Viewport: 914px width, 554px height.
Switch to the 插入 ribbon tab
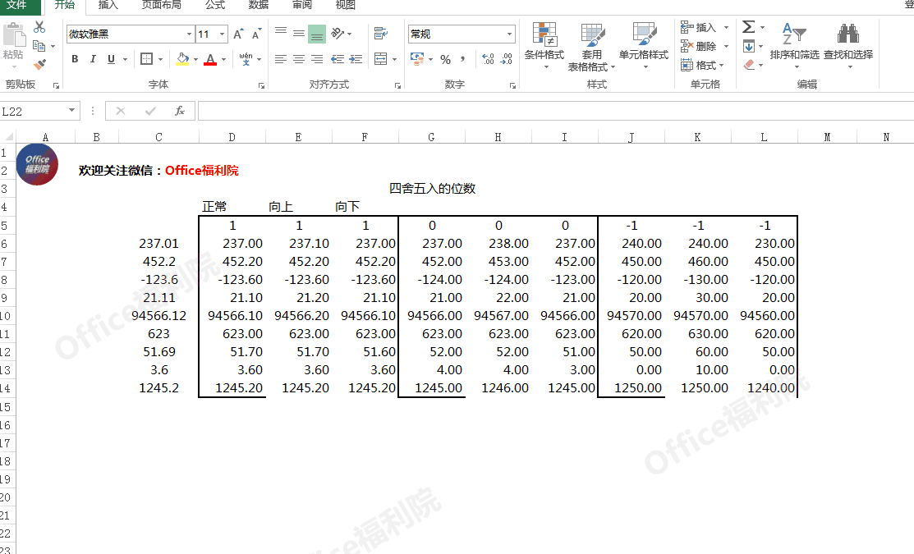[108, 5]
